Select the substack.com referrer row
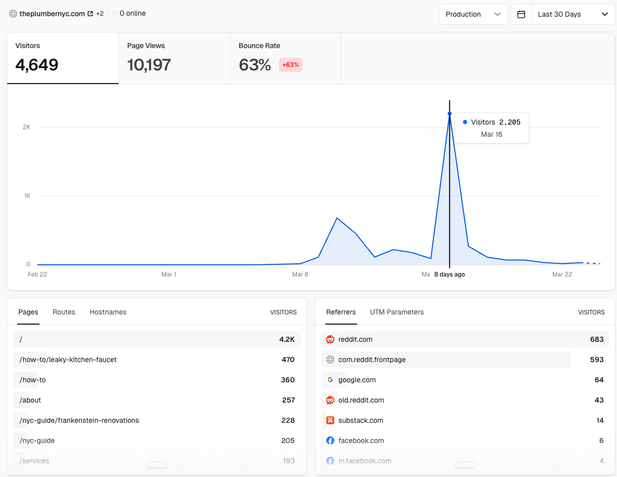Screen dimensions: 617x477 465,420
